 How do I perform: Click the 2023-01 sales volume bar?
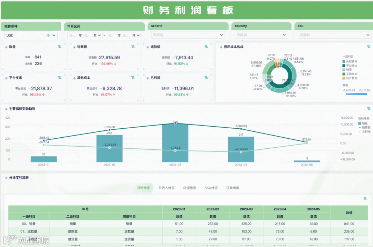pyautogui.click(x=44, y=159)
